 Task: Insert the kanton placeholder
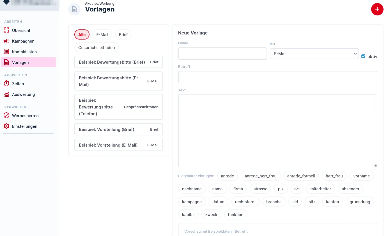(x=332, y=202)
